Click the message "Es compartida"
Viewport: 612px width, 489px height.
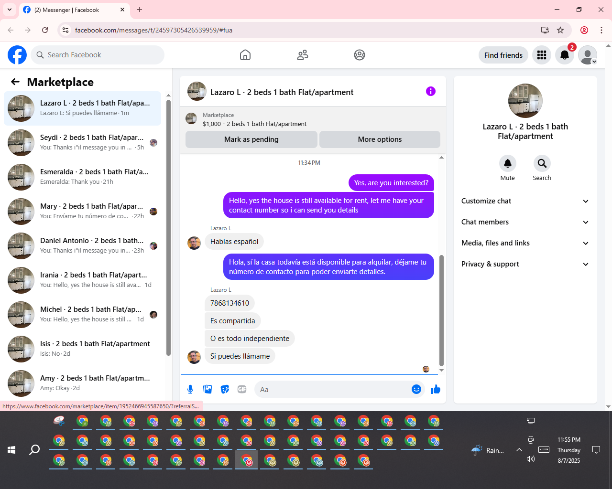pyautogui.click(x=232, y=321)
